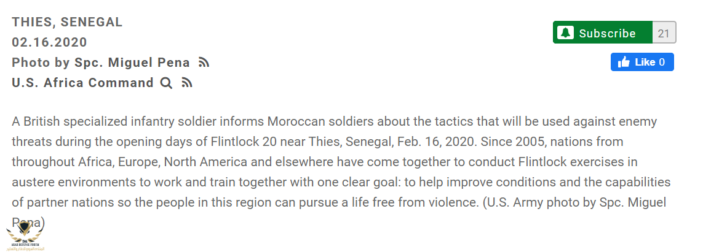Click the thumbs-up icon on the Like button
703x252 pixels.
pyautogui.click(x=624, y=62)
